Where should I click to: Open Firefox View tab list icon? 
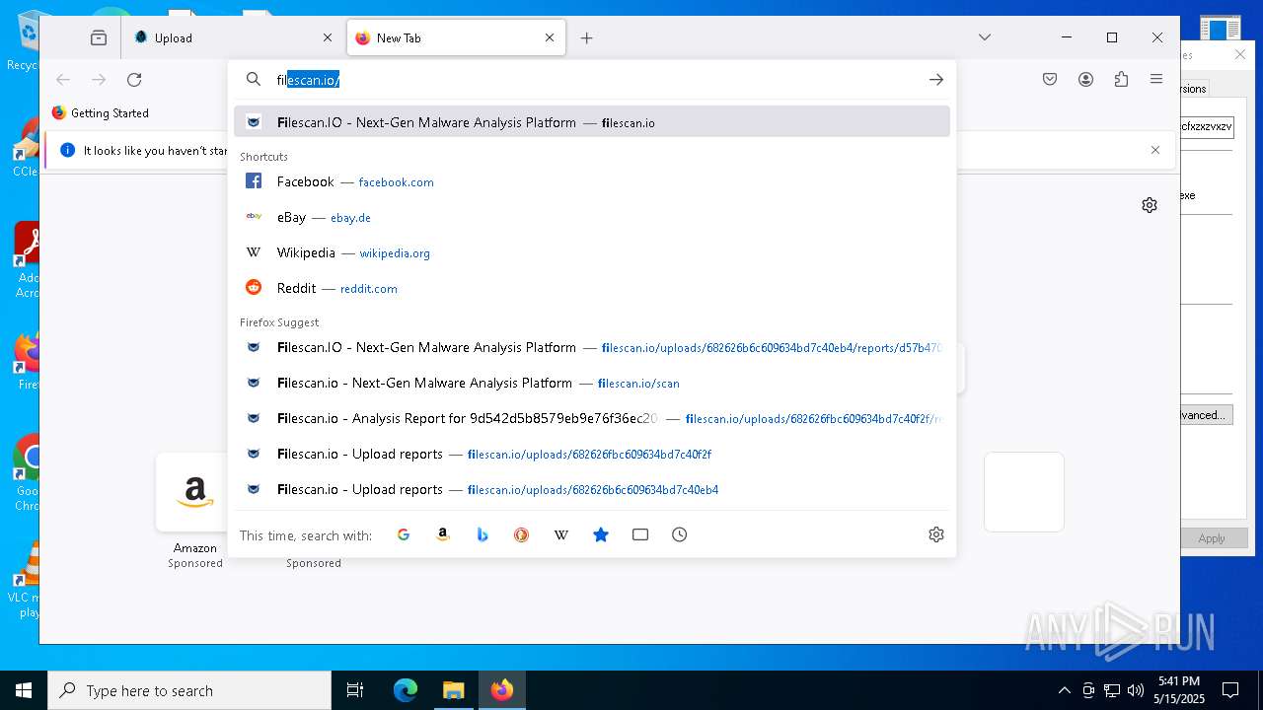[x=99, y=37]
